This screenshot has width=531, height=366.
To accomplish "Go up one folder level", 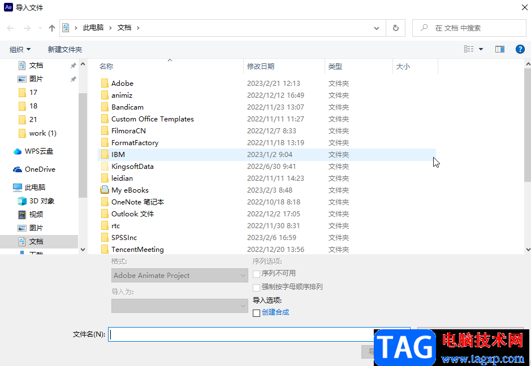I will pos(52,28).
